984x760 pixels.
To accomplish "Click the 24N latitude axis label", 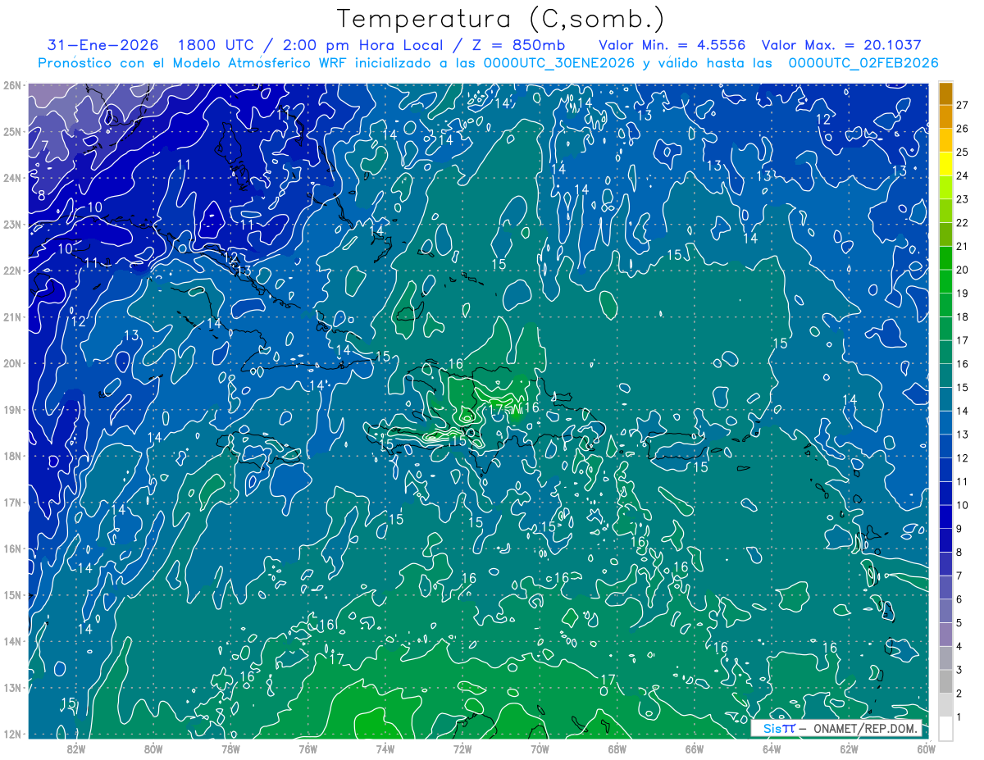I will [12, 178].
